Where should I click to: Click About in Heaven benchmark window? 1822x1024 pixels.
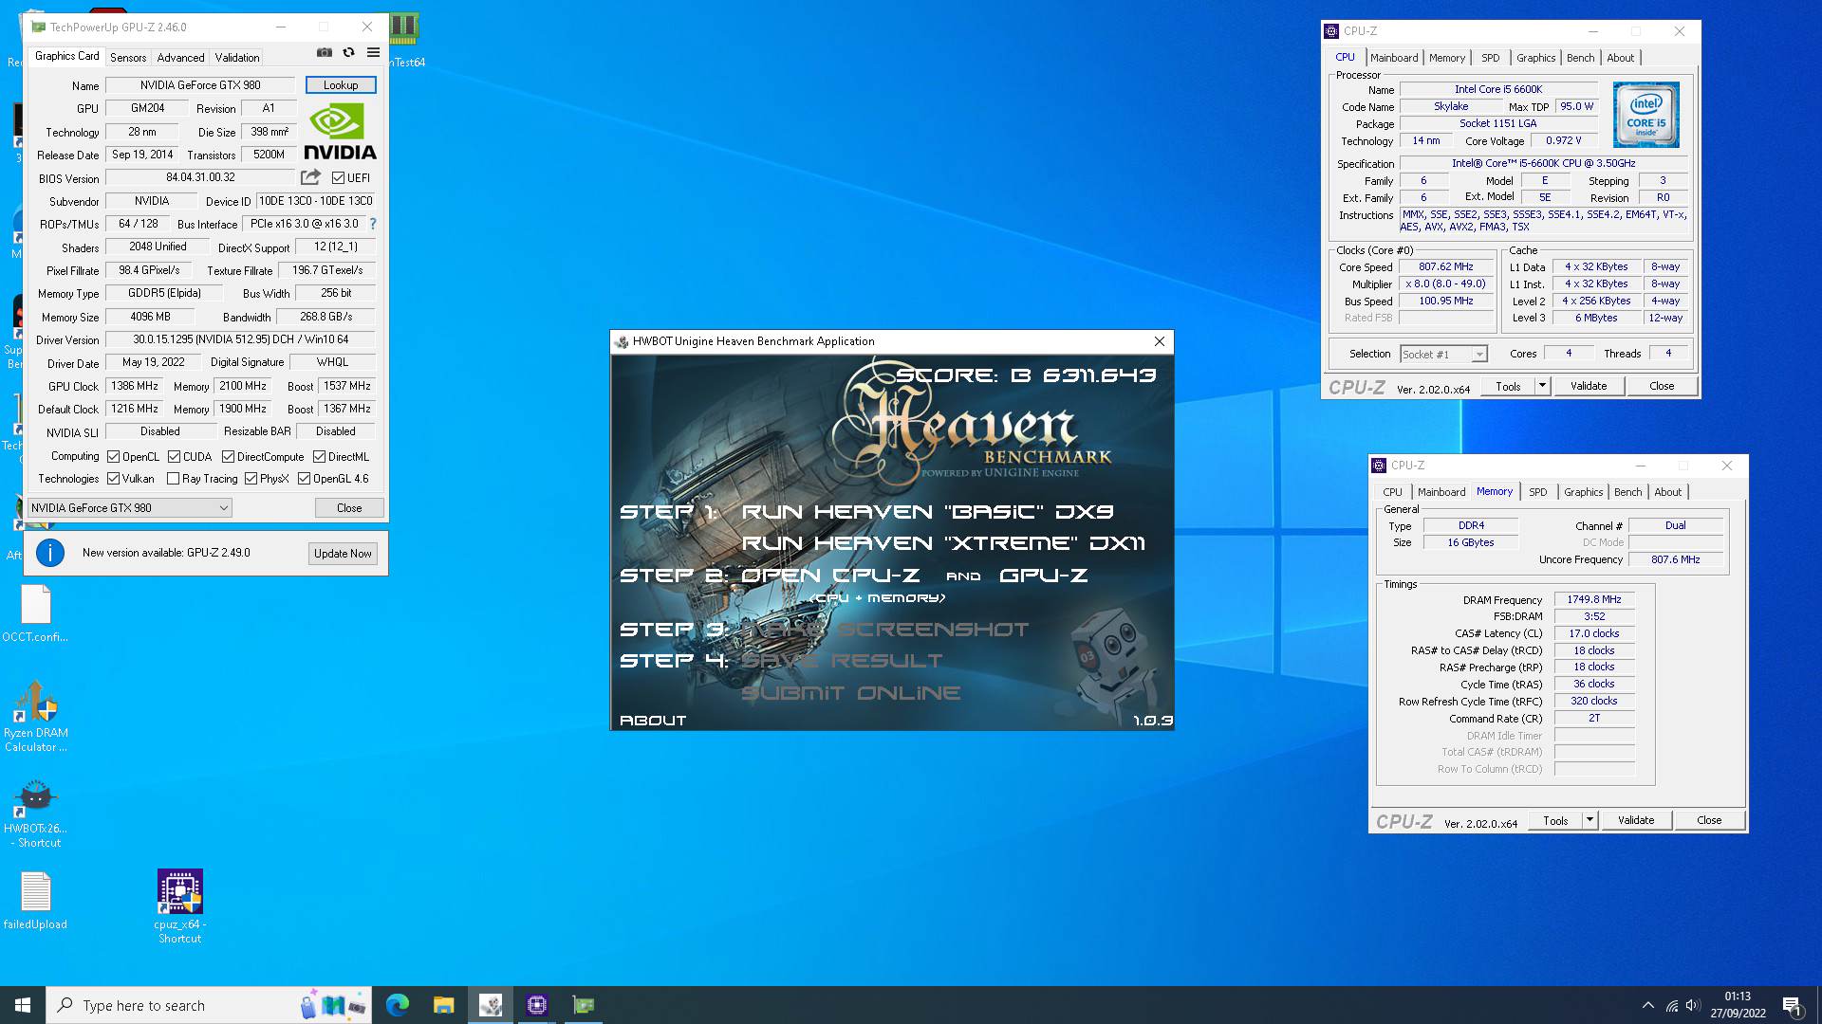(x=653, y=721)
